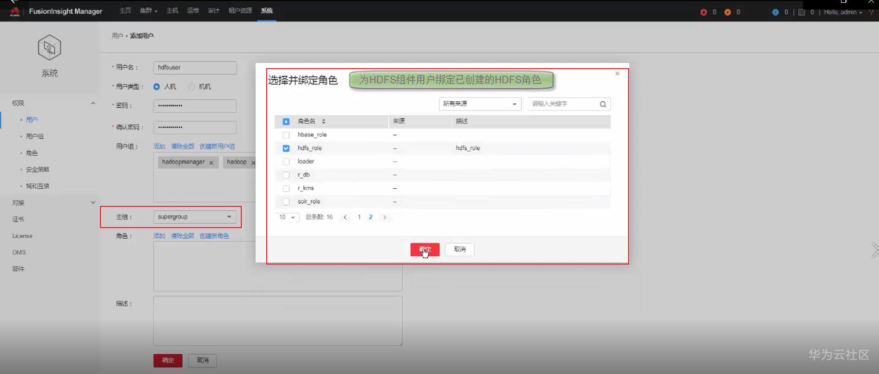The width and height of the screenshot is (879, 374).
Task: Click the Huawei logo icon
Action: click(15, 12)
